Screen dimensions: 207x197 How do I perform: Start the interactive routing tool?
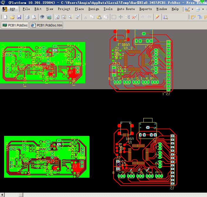click(x=193, y=17)
